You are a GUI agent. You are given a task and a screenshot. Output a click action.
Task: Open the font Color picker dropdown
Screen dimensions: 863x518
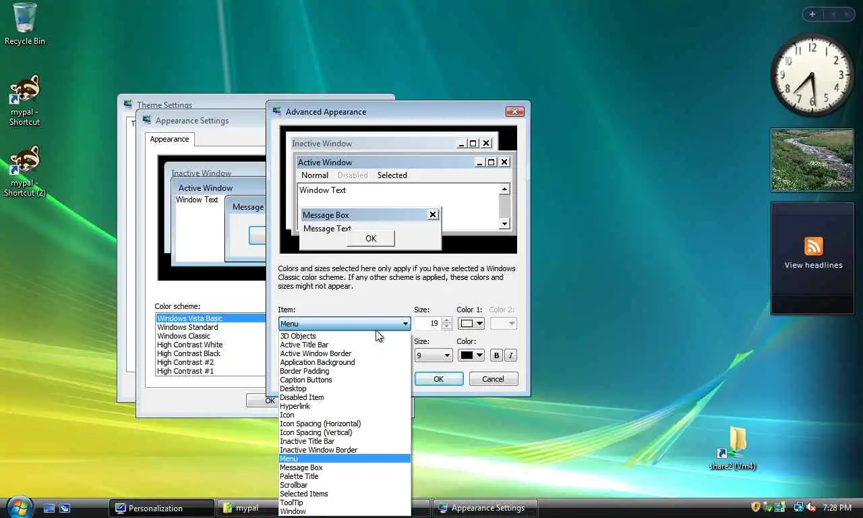click(x=471, y=355)
